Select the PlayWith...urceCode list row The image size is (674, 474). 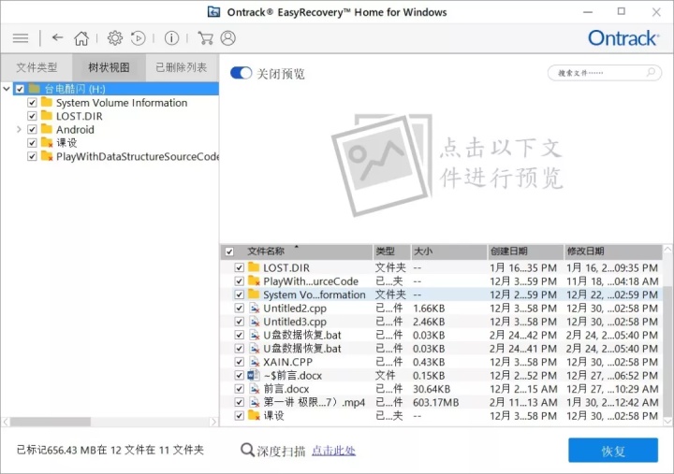click(x=442, y=281)
